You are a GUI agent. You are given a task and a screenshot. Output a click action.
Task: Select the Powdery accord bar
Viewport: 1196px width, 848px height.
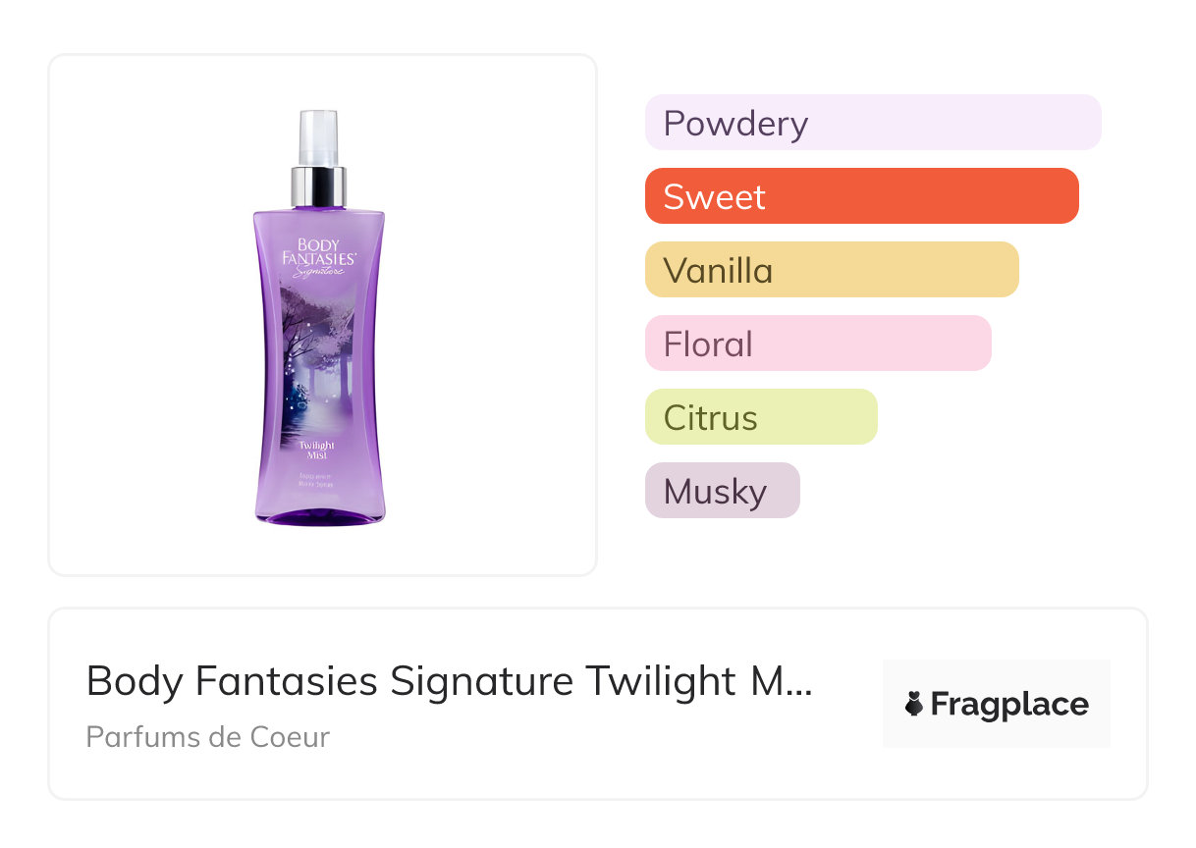tap(872, 123)
